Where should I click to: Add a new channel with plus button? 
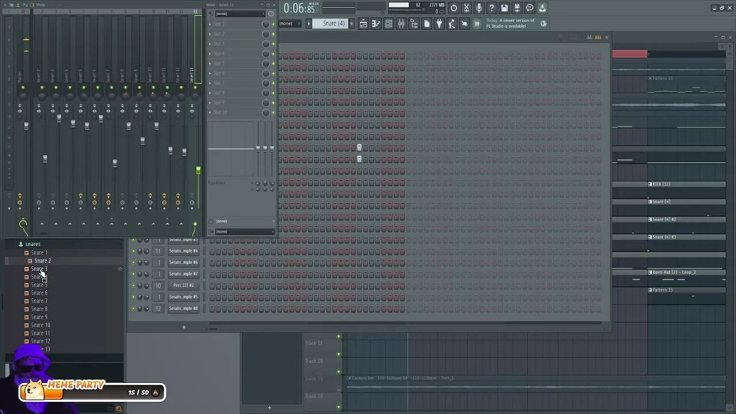pos(184,327)
